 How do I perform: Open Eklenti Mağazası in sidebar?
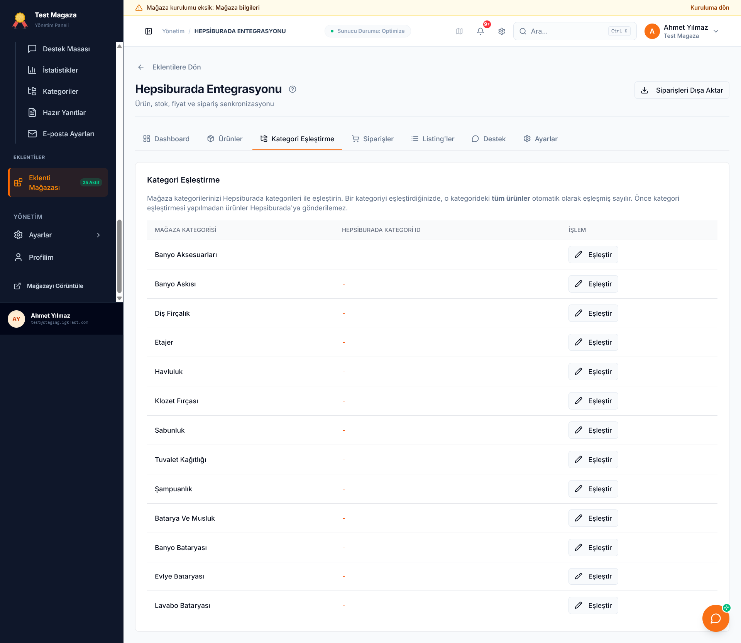58,183
